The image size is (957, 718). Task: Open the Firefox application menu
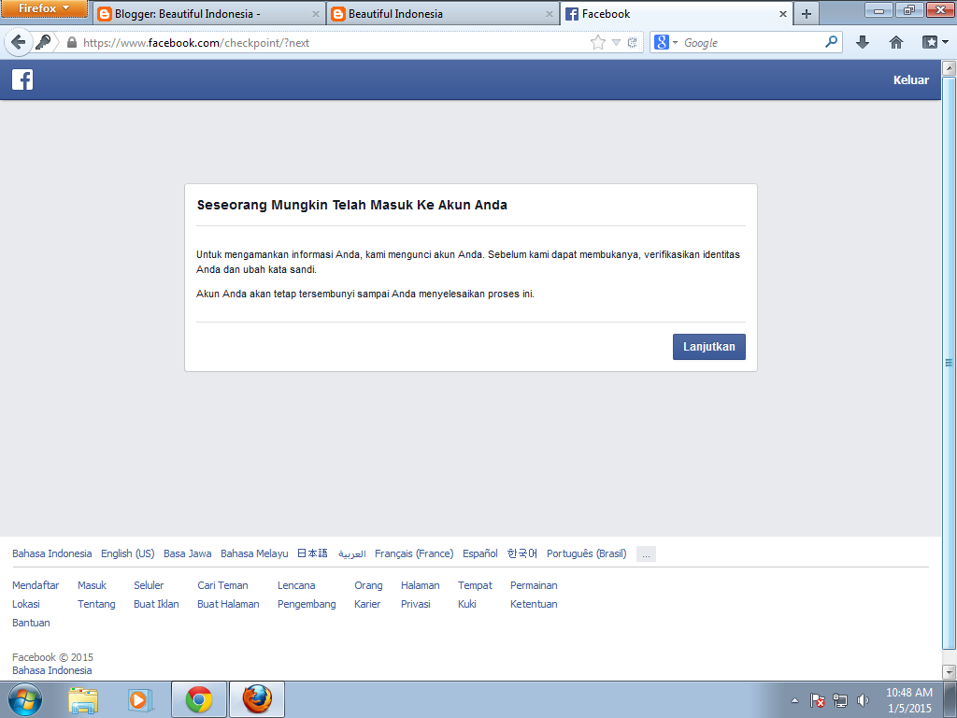[44, 8]
